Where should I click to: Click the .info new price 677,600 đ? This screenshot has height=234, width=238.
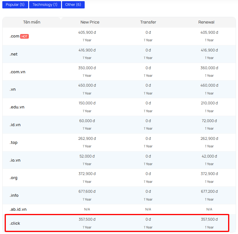point(87,192)
